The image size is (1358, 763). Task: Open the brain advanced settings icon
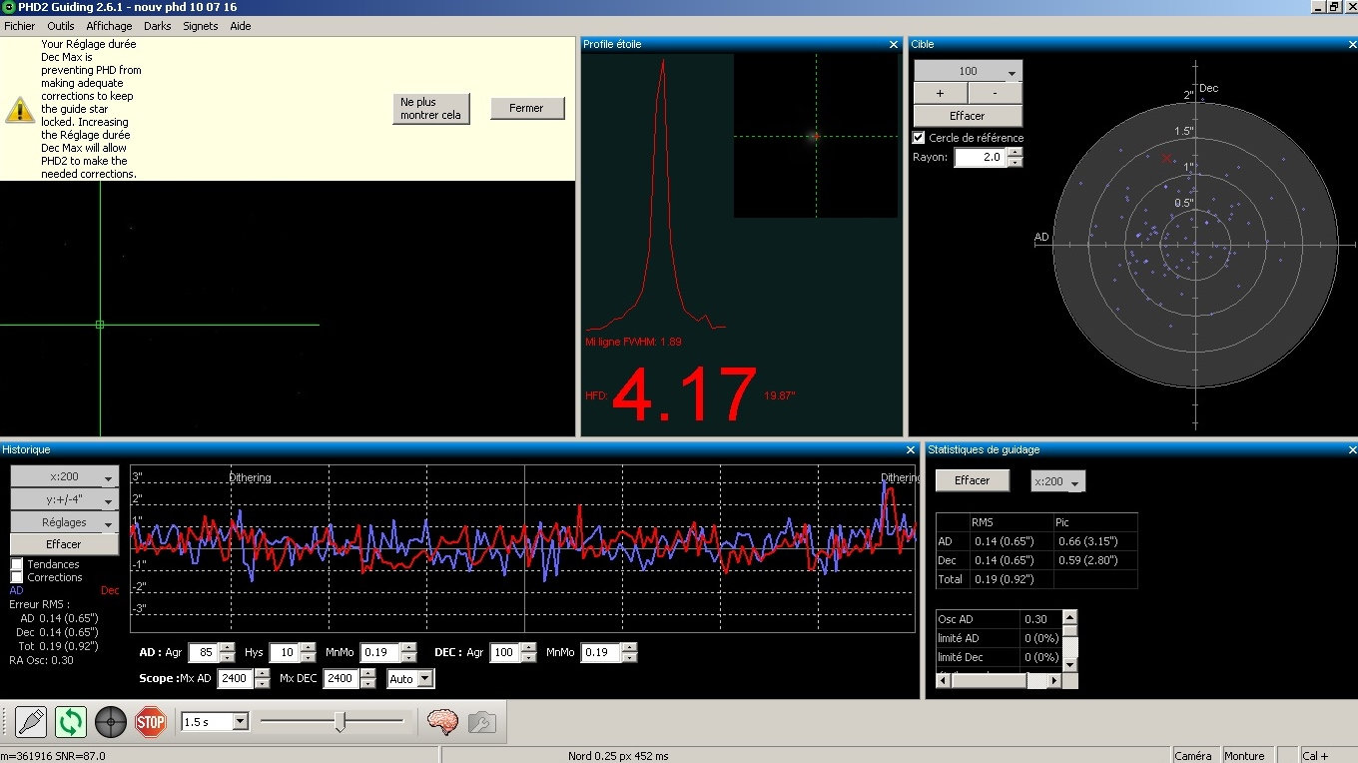click(x=442, y=721)
